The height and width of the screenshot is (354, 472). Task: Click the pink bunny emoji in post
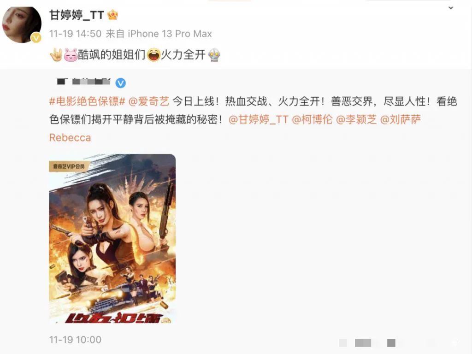click(x=71, y=55)
